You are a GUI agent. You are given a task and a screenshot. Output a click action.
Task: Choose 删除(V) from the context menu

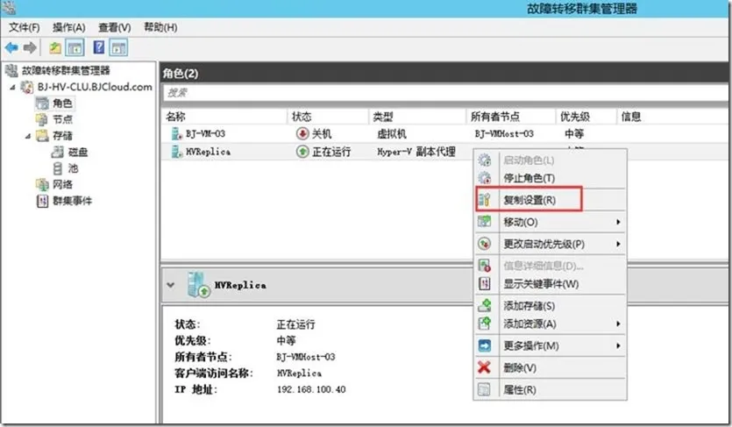[551, 367]
